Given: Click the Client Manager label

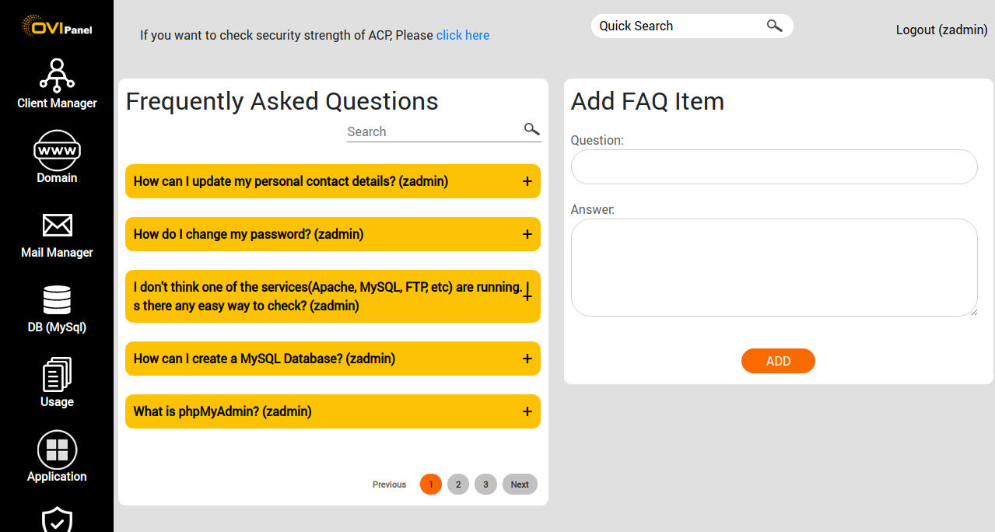Looking at the screenshot, I should tap(57, 103).
